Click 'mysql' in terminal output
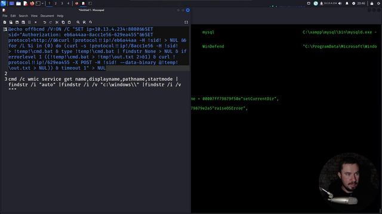The height and width of the screenshot is (214, 382). click(x=208, y=32)
